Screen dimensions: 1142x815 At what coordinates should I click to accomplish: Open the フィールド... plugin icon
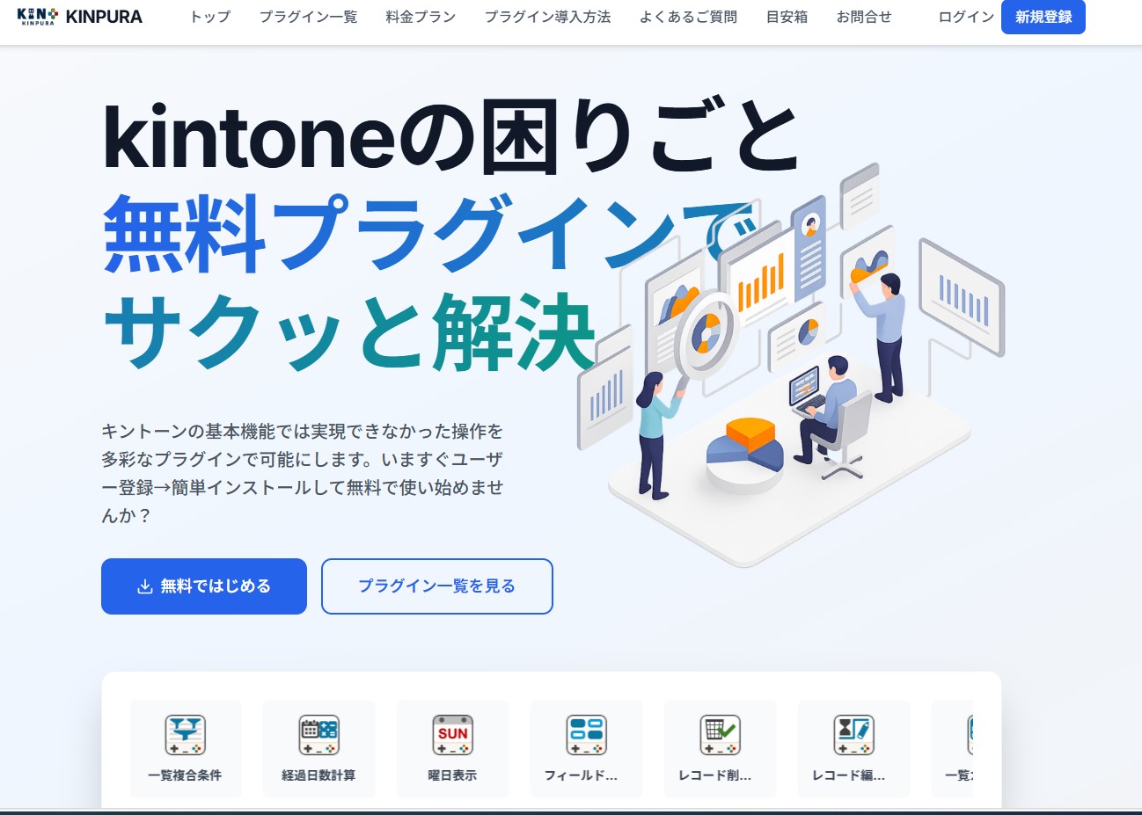(586, 735)
